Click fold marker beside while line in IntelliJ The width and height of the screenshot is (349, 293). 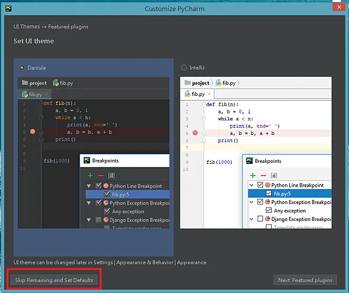204,119
